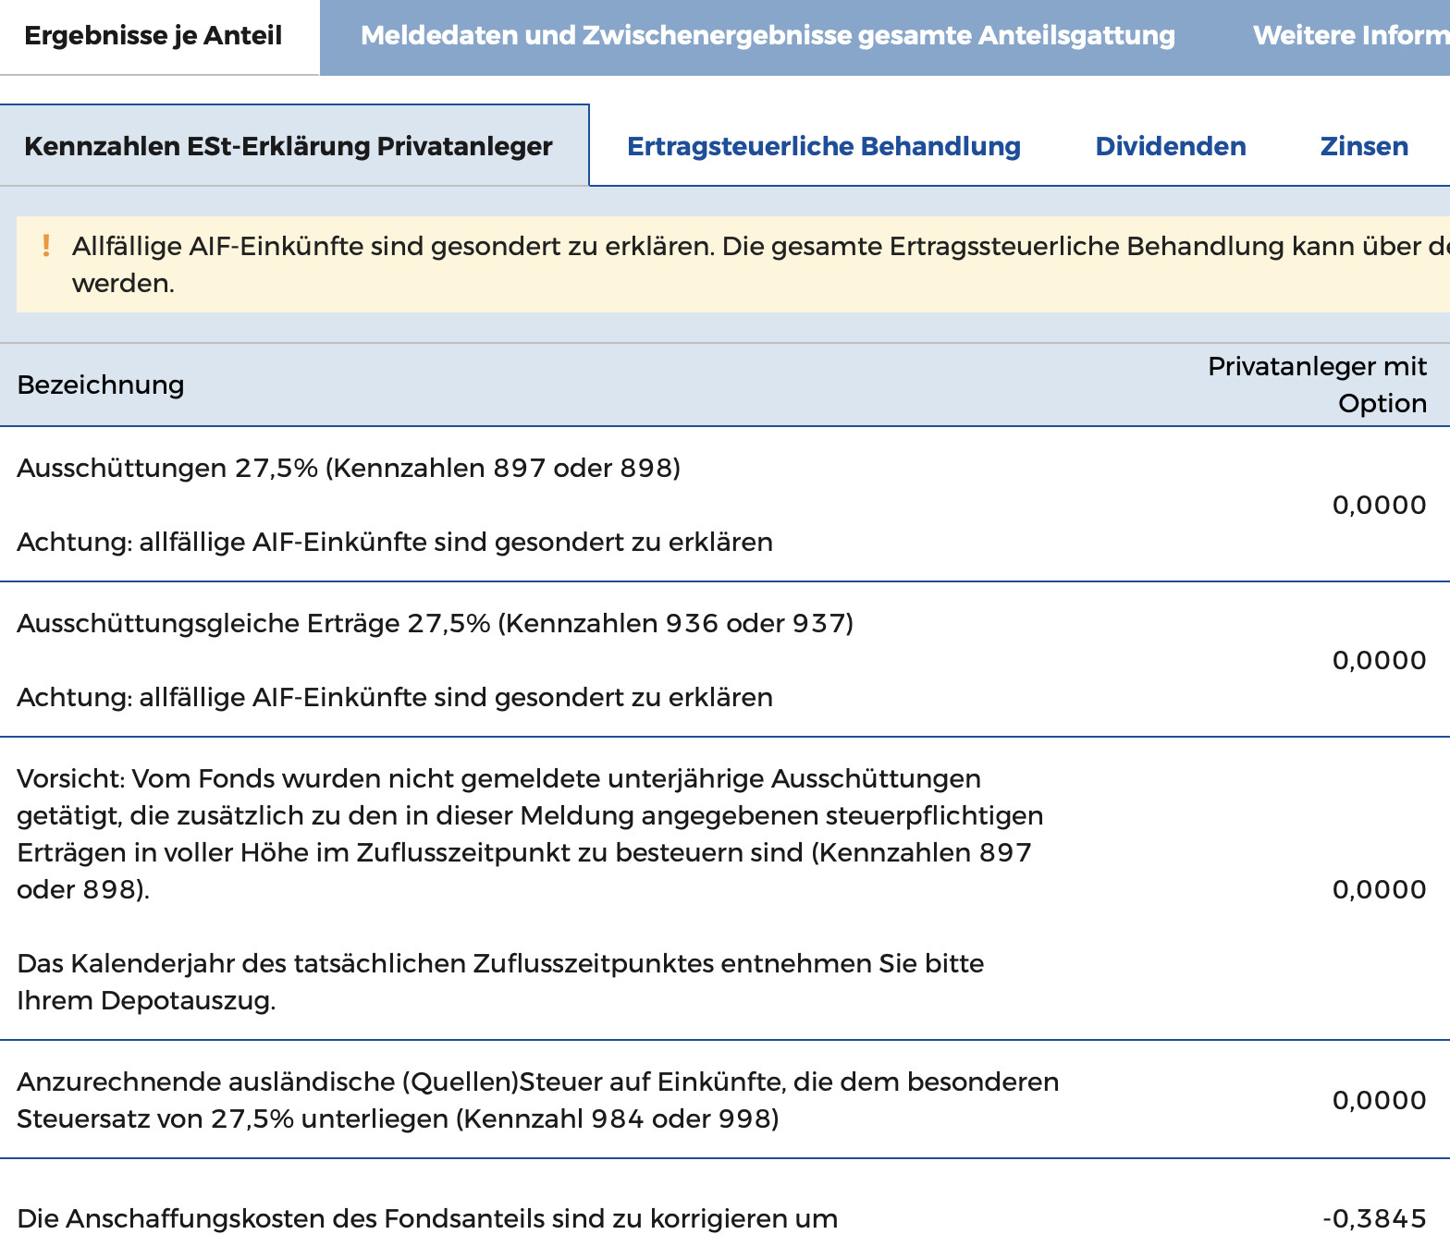Click the Anschaffungskosten correction value -0,3845
The width and height of the screenshot is (1450, 1259).
pyautogui.click(x=1374, y=1218)
